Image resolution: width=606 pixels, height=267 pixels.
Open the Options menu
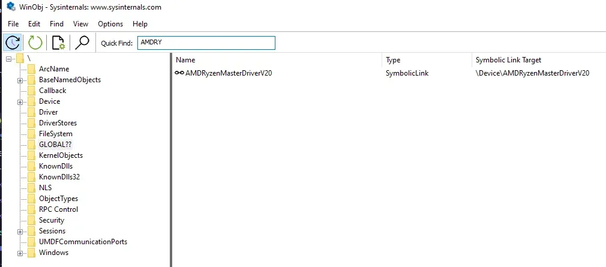point(110,24)
